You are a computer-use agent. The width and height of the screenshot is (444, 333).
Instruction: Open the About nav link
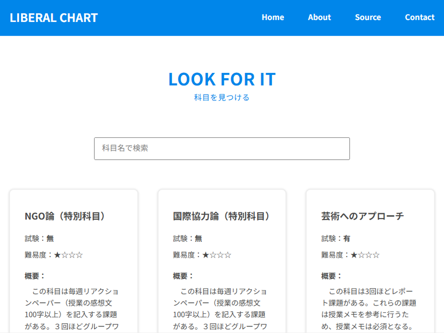click(319, 17)
